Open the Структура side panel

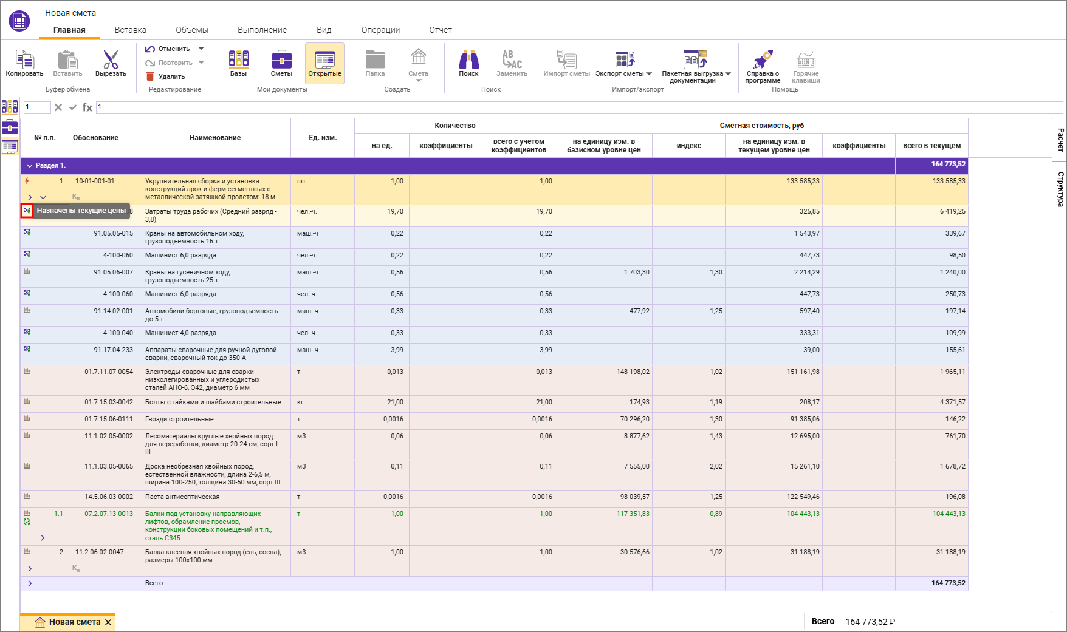1060,189
